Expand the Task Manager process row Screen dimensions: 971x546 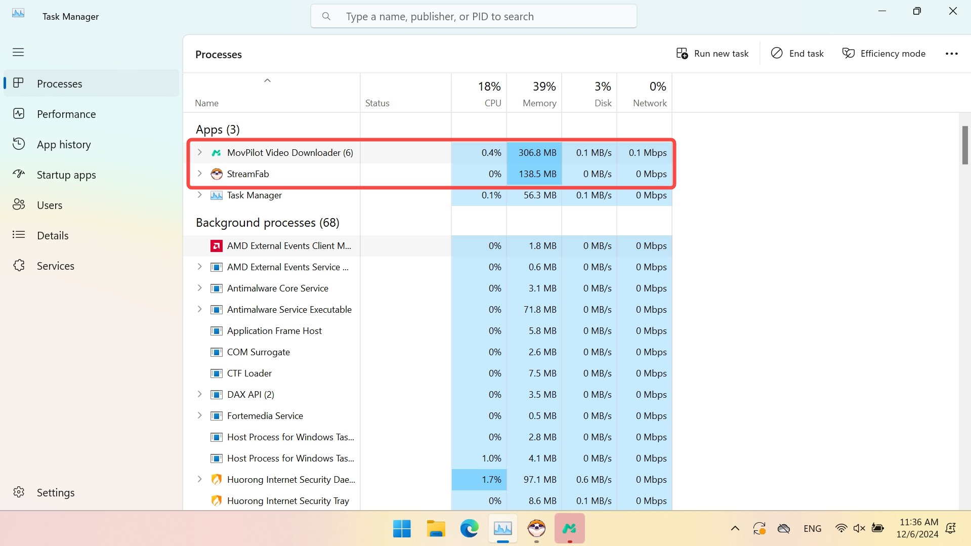(199, 195)
